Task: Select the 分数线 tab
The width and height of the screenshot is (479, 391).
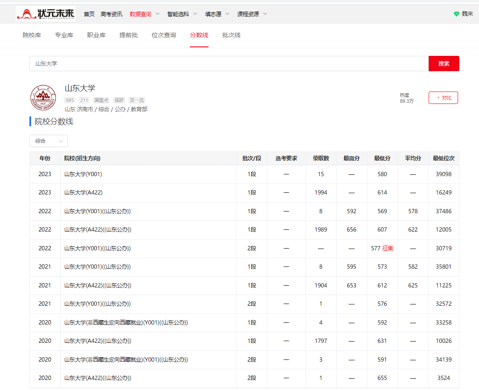Action: coord(199,35)
